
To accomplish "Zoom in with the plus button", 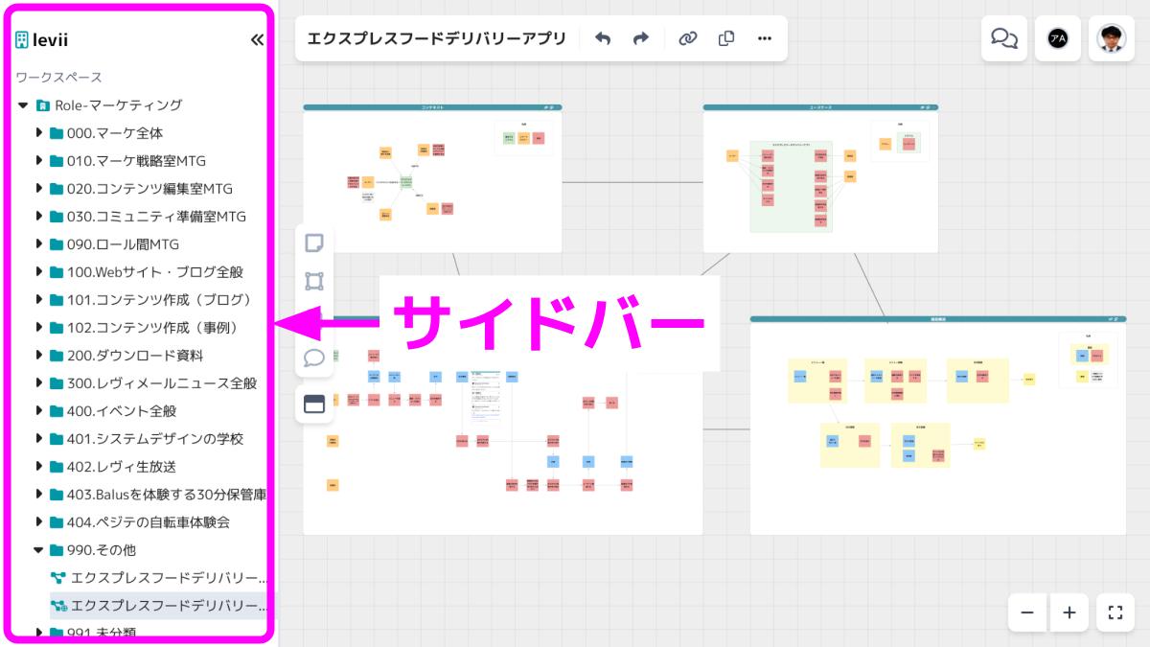I will 1069,612.
